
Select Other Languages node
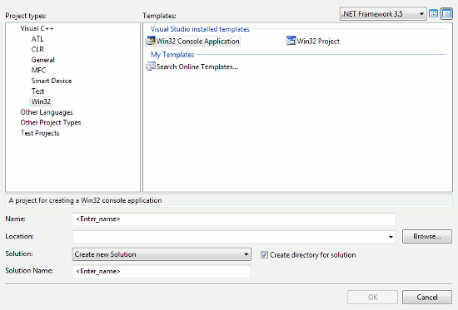47,112
